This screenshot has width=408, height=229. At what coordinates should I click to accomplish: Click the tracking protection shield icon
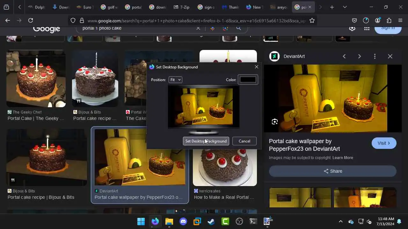[73, 20]
